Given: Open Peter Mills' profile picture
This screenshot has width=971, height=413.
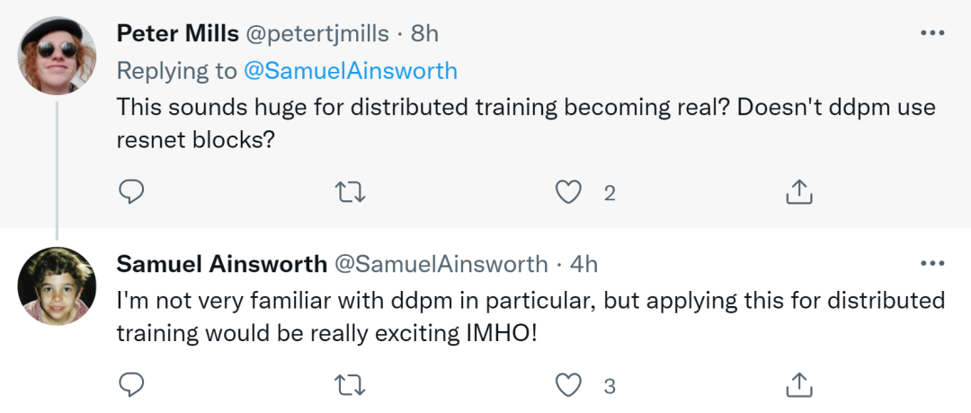Looking at the screenshot, I should pos(57,55).
